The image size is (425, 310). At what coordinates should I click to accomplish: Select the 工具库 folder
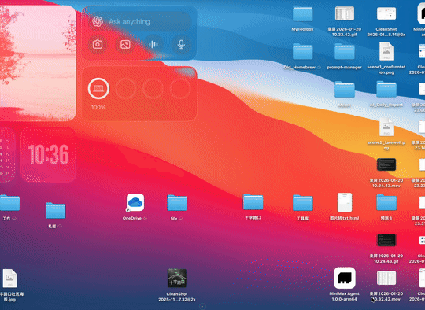click(x=302, y=203)
